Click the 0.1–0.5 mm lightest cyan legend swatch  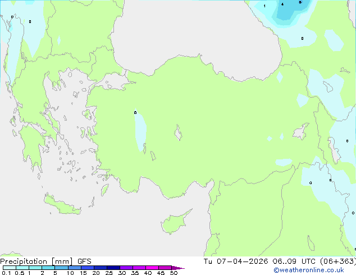point(10,268)
